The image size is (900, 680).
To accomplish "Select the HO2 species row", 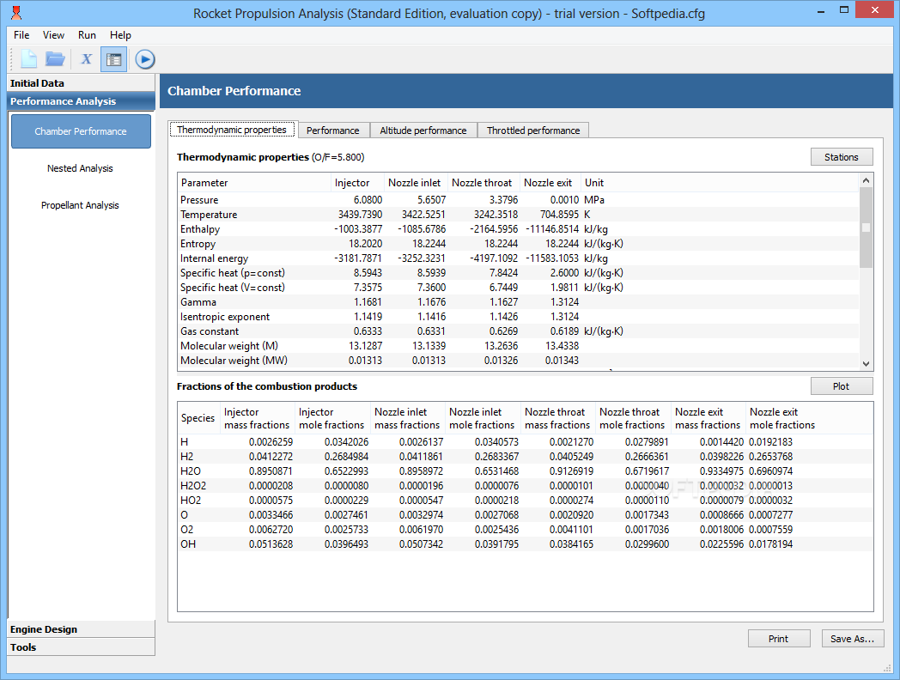I will 526,501.
